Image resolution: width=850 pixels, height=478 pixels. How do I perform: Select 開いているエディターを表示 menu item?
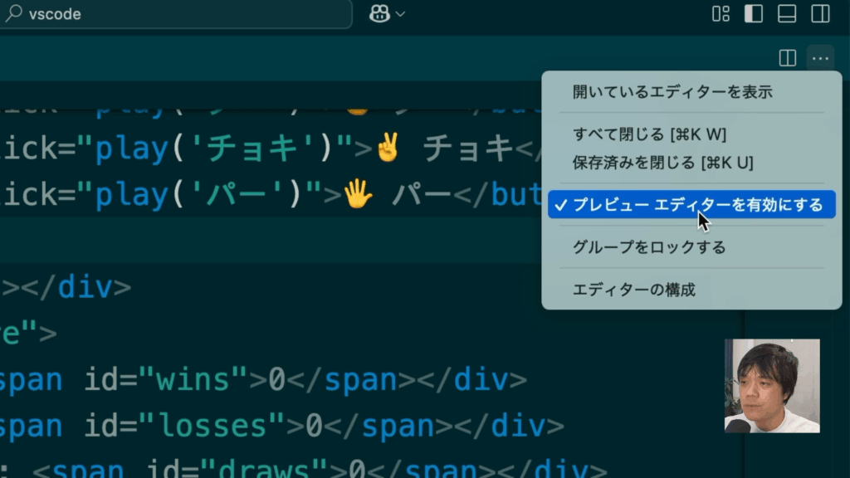click(x=672, y=92)
